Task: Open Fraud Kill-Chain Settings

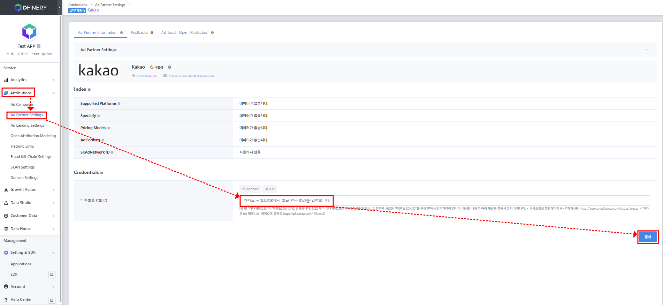Action: pos(31,157)
